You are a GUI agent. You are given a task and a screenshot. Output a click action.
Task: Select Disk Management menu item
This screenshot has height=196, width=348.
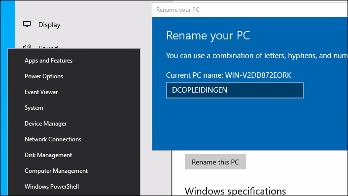click(x=73, y=155)
